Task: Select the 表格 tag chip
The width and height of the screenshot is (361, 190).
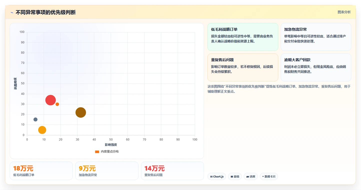Action: 235,177
